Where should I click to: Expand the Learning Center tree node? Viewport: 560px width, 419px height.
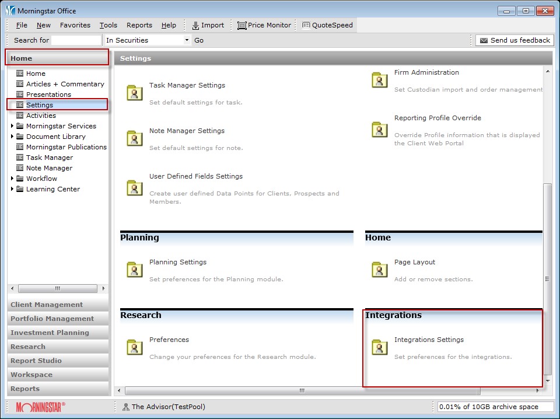coord(12,189)
